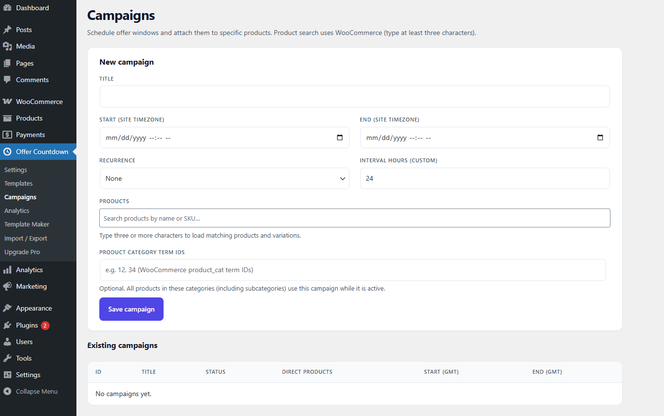Click the Pages icon in sidebar
The image size is (664, 416).
point(7,63)
